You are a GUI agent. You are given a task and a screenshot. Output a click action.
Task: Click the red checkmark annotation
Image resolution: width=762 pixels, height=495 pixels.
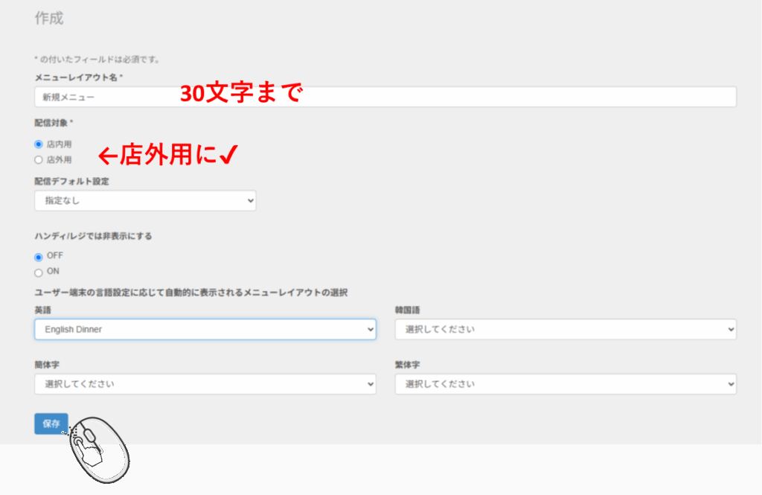(228, 154)
